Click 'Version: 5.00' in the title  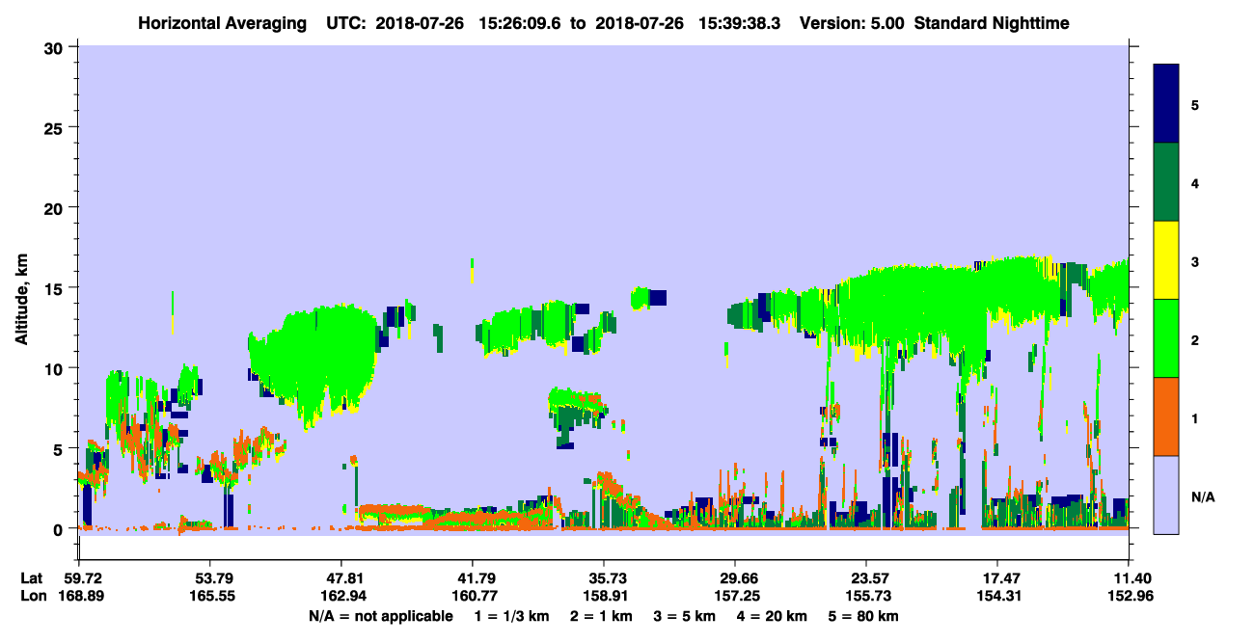pos(852,22)
